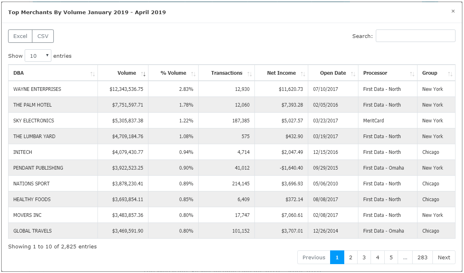Click the % Volume column sort icon
Viewport: 464px width, 273px height.
pos(193,74)
